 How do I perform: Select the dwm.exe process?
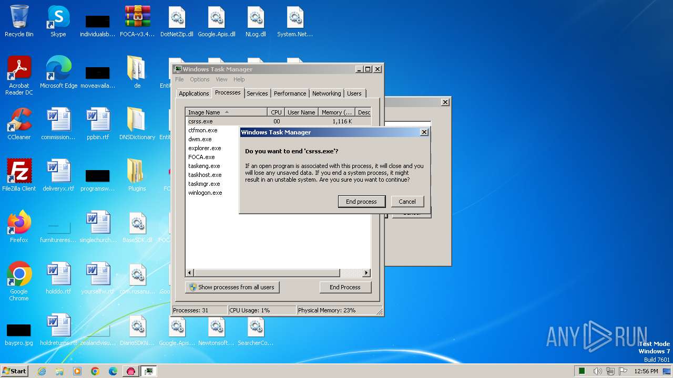pos(200,139)
